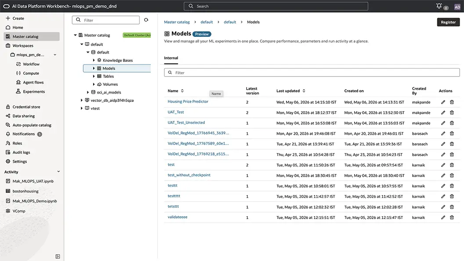Click the top global Search field
The height and width of the screenshot is (261, 464).
(276, 6)
